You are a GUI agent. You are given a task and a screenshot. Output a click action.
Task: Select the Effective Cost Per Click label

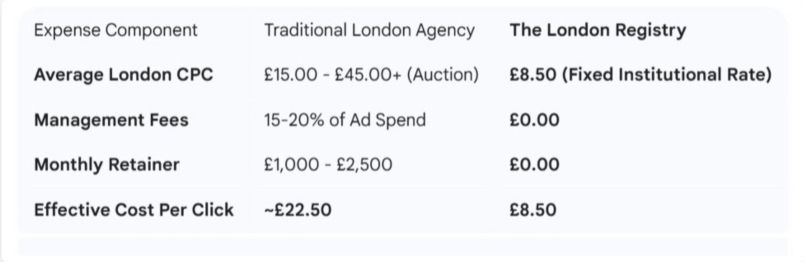[134, 210]
